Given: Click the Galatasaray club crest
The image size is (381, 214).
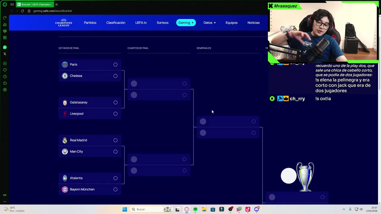Looking at the screenshot, I should pyautogui.click(x=65, y=103).
